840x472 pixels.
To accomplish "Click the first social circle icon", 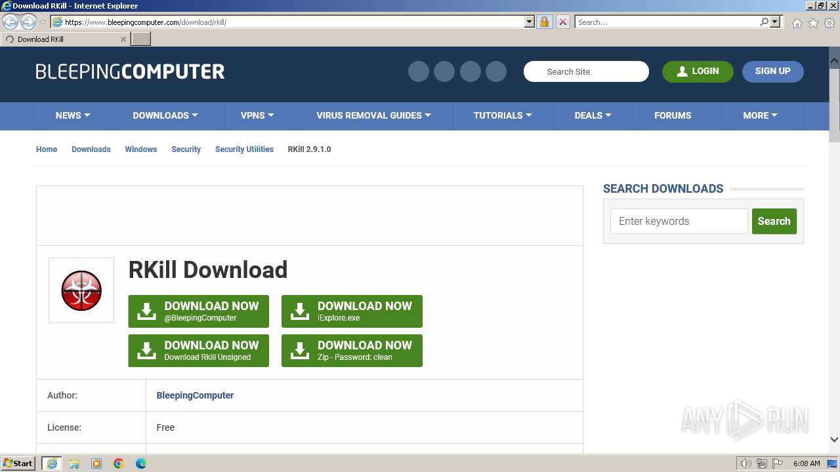I will coord(419,71).
